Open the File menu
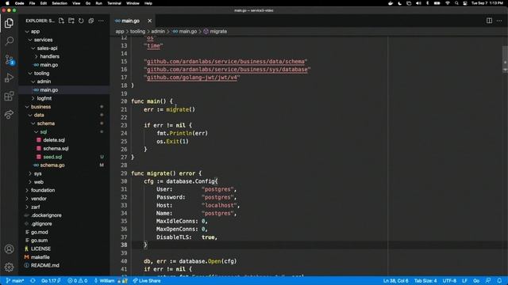This screenshot has height=285, width=508. point(32,3)
